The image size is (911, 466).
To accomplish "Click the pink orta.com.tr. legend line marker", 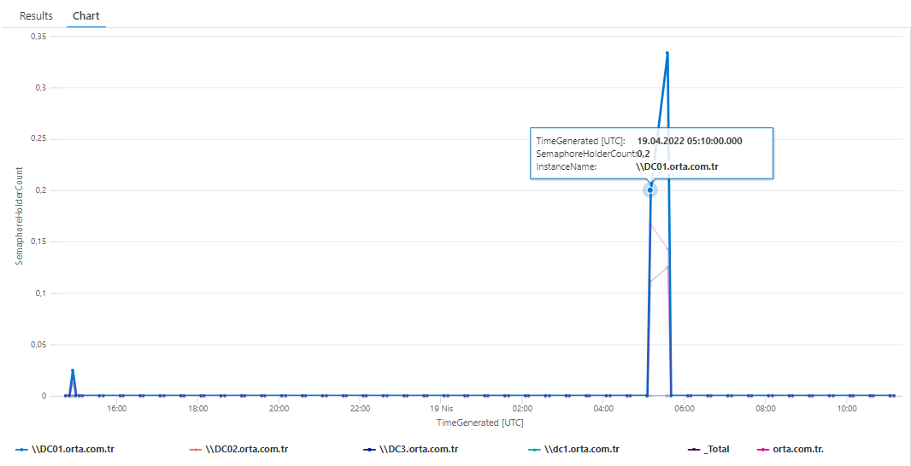I will [x=763, y=450].
